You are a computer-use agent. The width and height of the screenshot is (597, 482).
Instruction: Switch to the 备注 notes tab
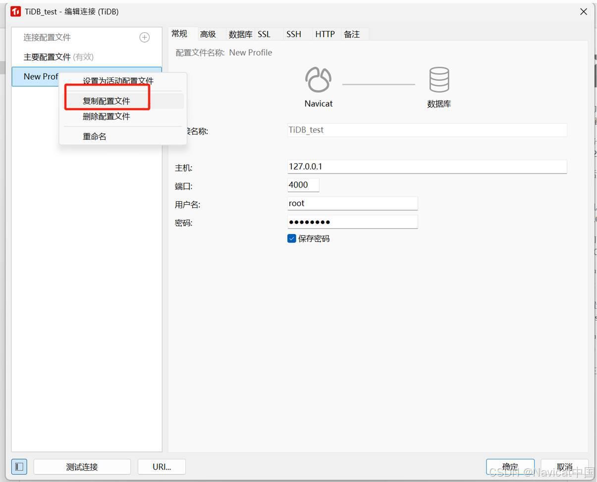352,34
